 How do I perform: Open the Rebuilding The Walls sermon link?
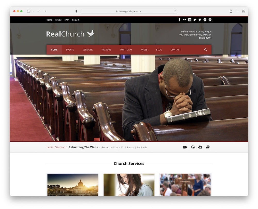point(83,147)
